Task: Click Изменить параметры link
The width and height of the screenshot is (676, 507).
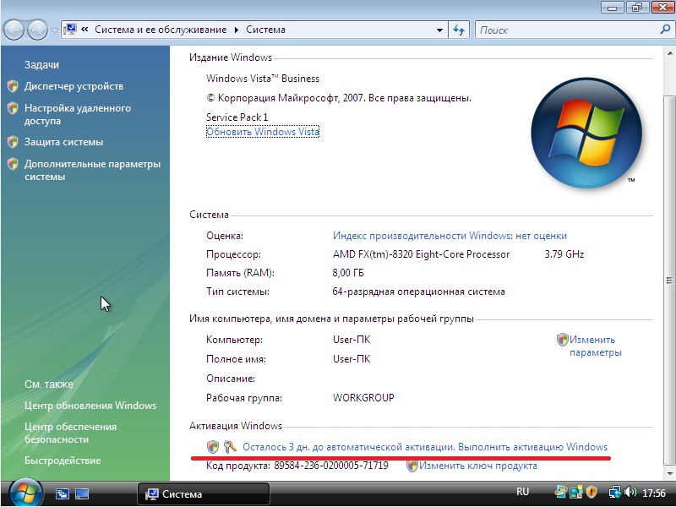Action: [596, 346]
